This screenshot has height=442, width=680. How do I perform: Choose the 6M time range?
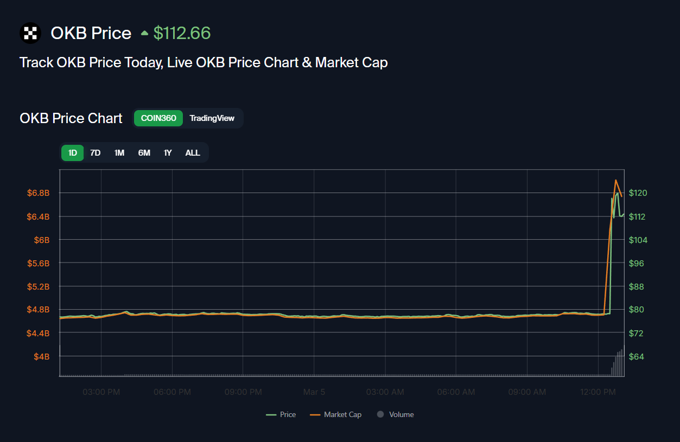(x=144, y=153)
